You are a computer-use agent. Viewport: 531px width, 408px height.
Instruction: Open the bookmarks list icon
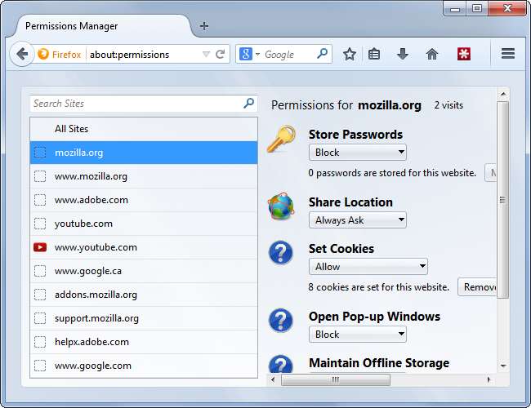pos(374,55)
